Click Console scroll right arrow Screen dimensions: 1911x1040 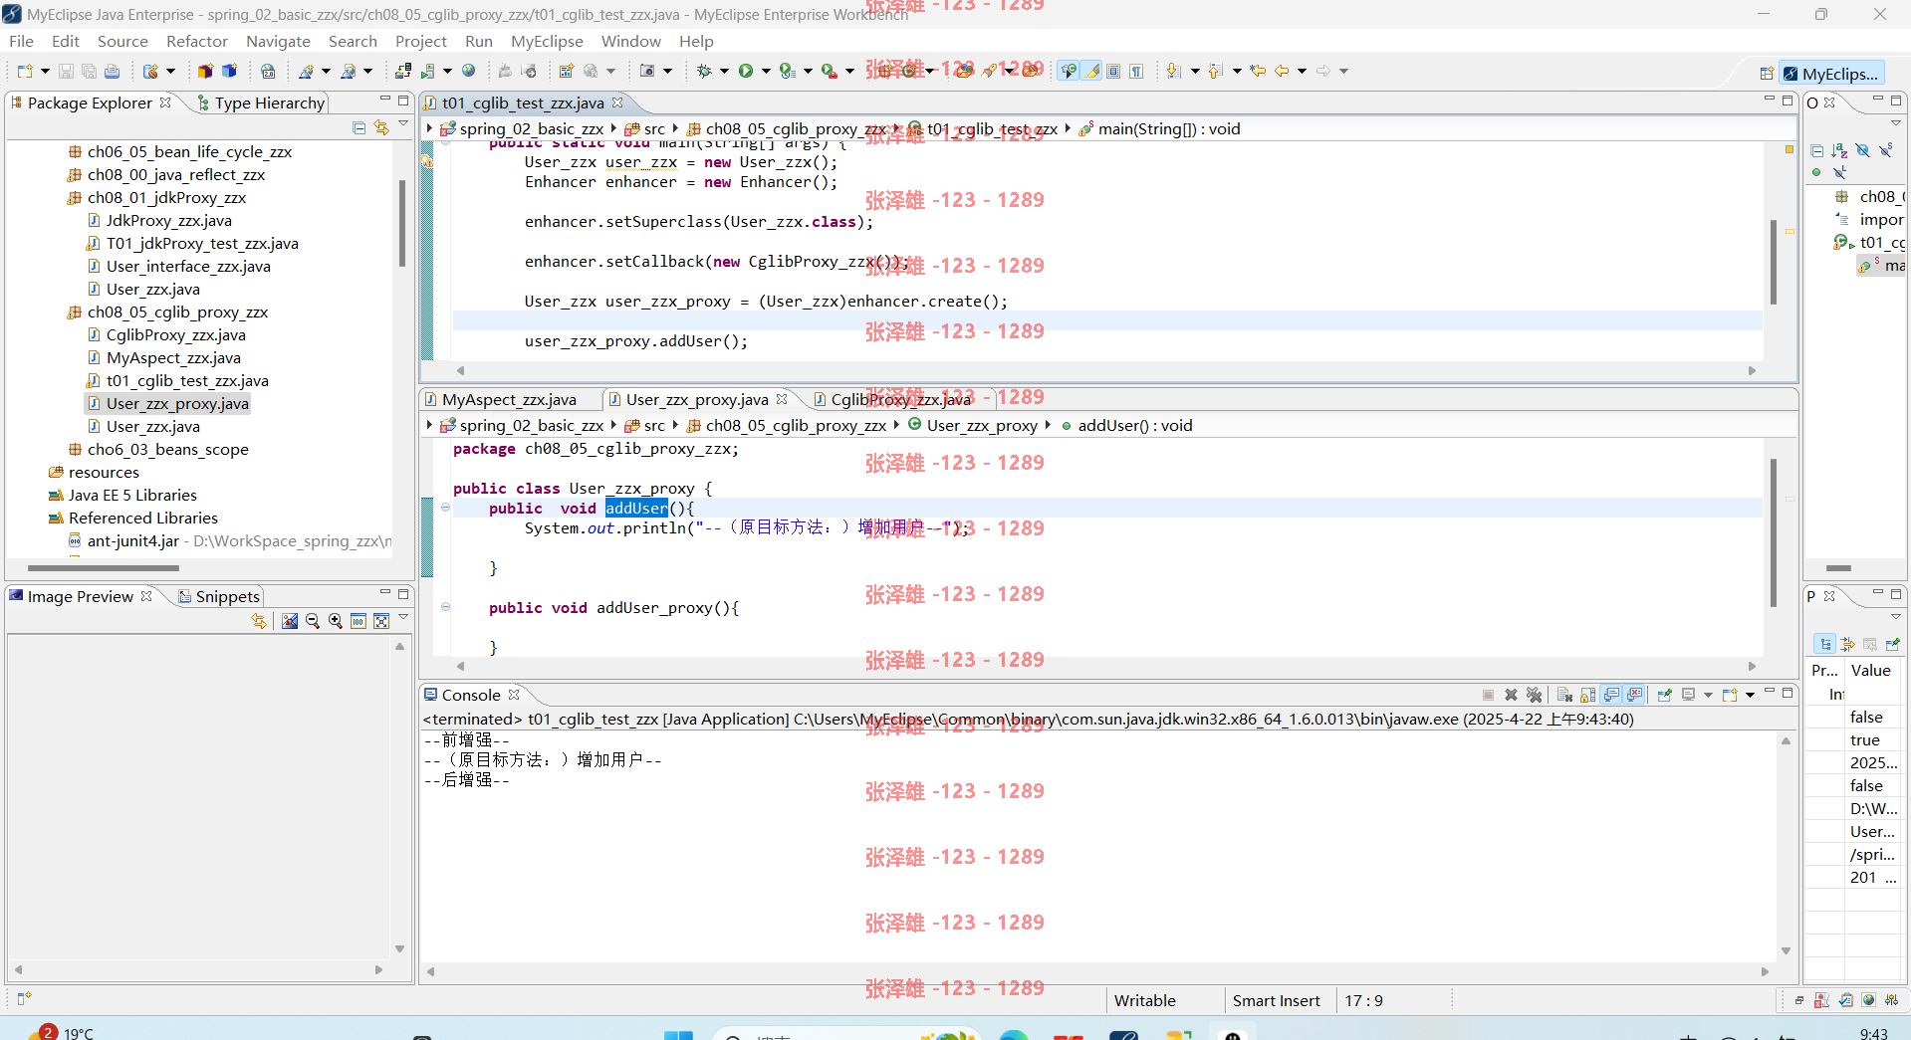tap(1765, 971)
